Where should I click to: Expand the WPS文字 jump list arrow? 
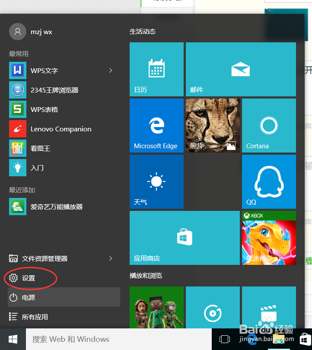111,70
